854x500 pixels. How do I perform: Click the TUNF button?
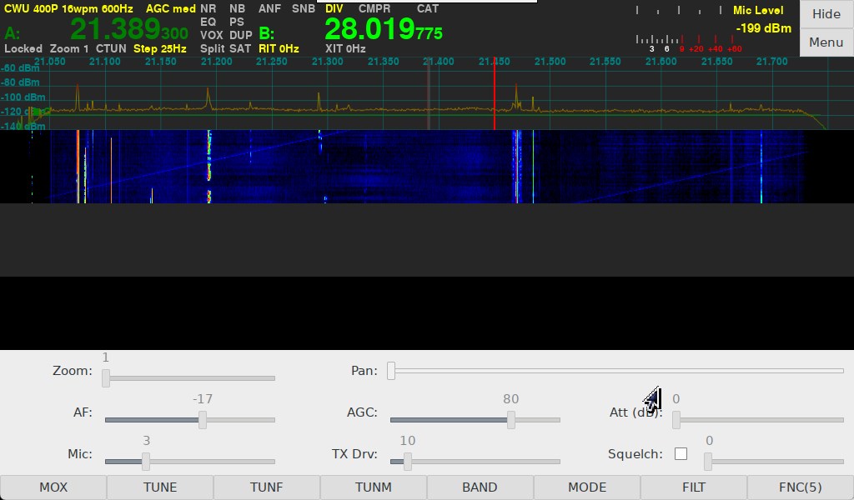pyautogui.click(x=267, y=487)
